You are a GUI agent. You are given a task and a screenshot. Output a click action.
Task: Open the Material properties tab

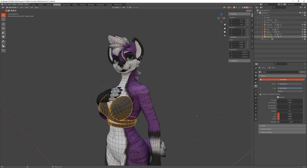coord(256,115)
